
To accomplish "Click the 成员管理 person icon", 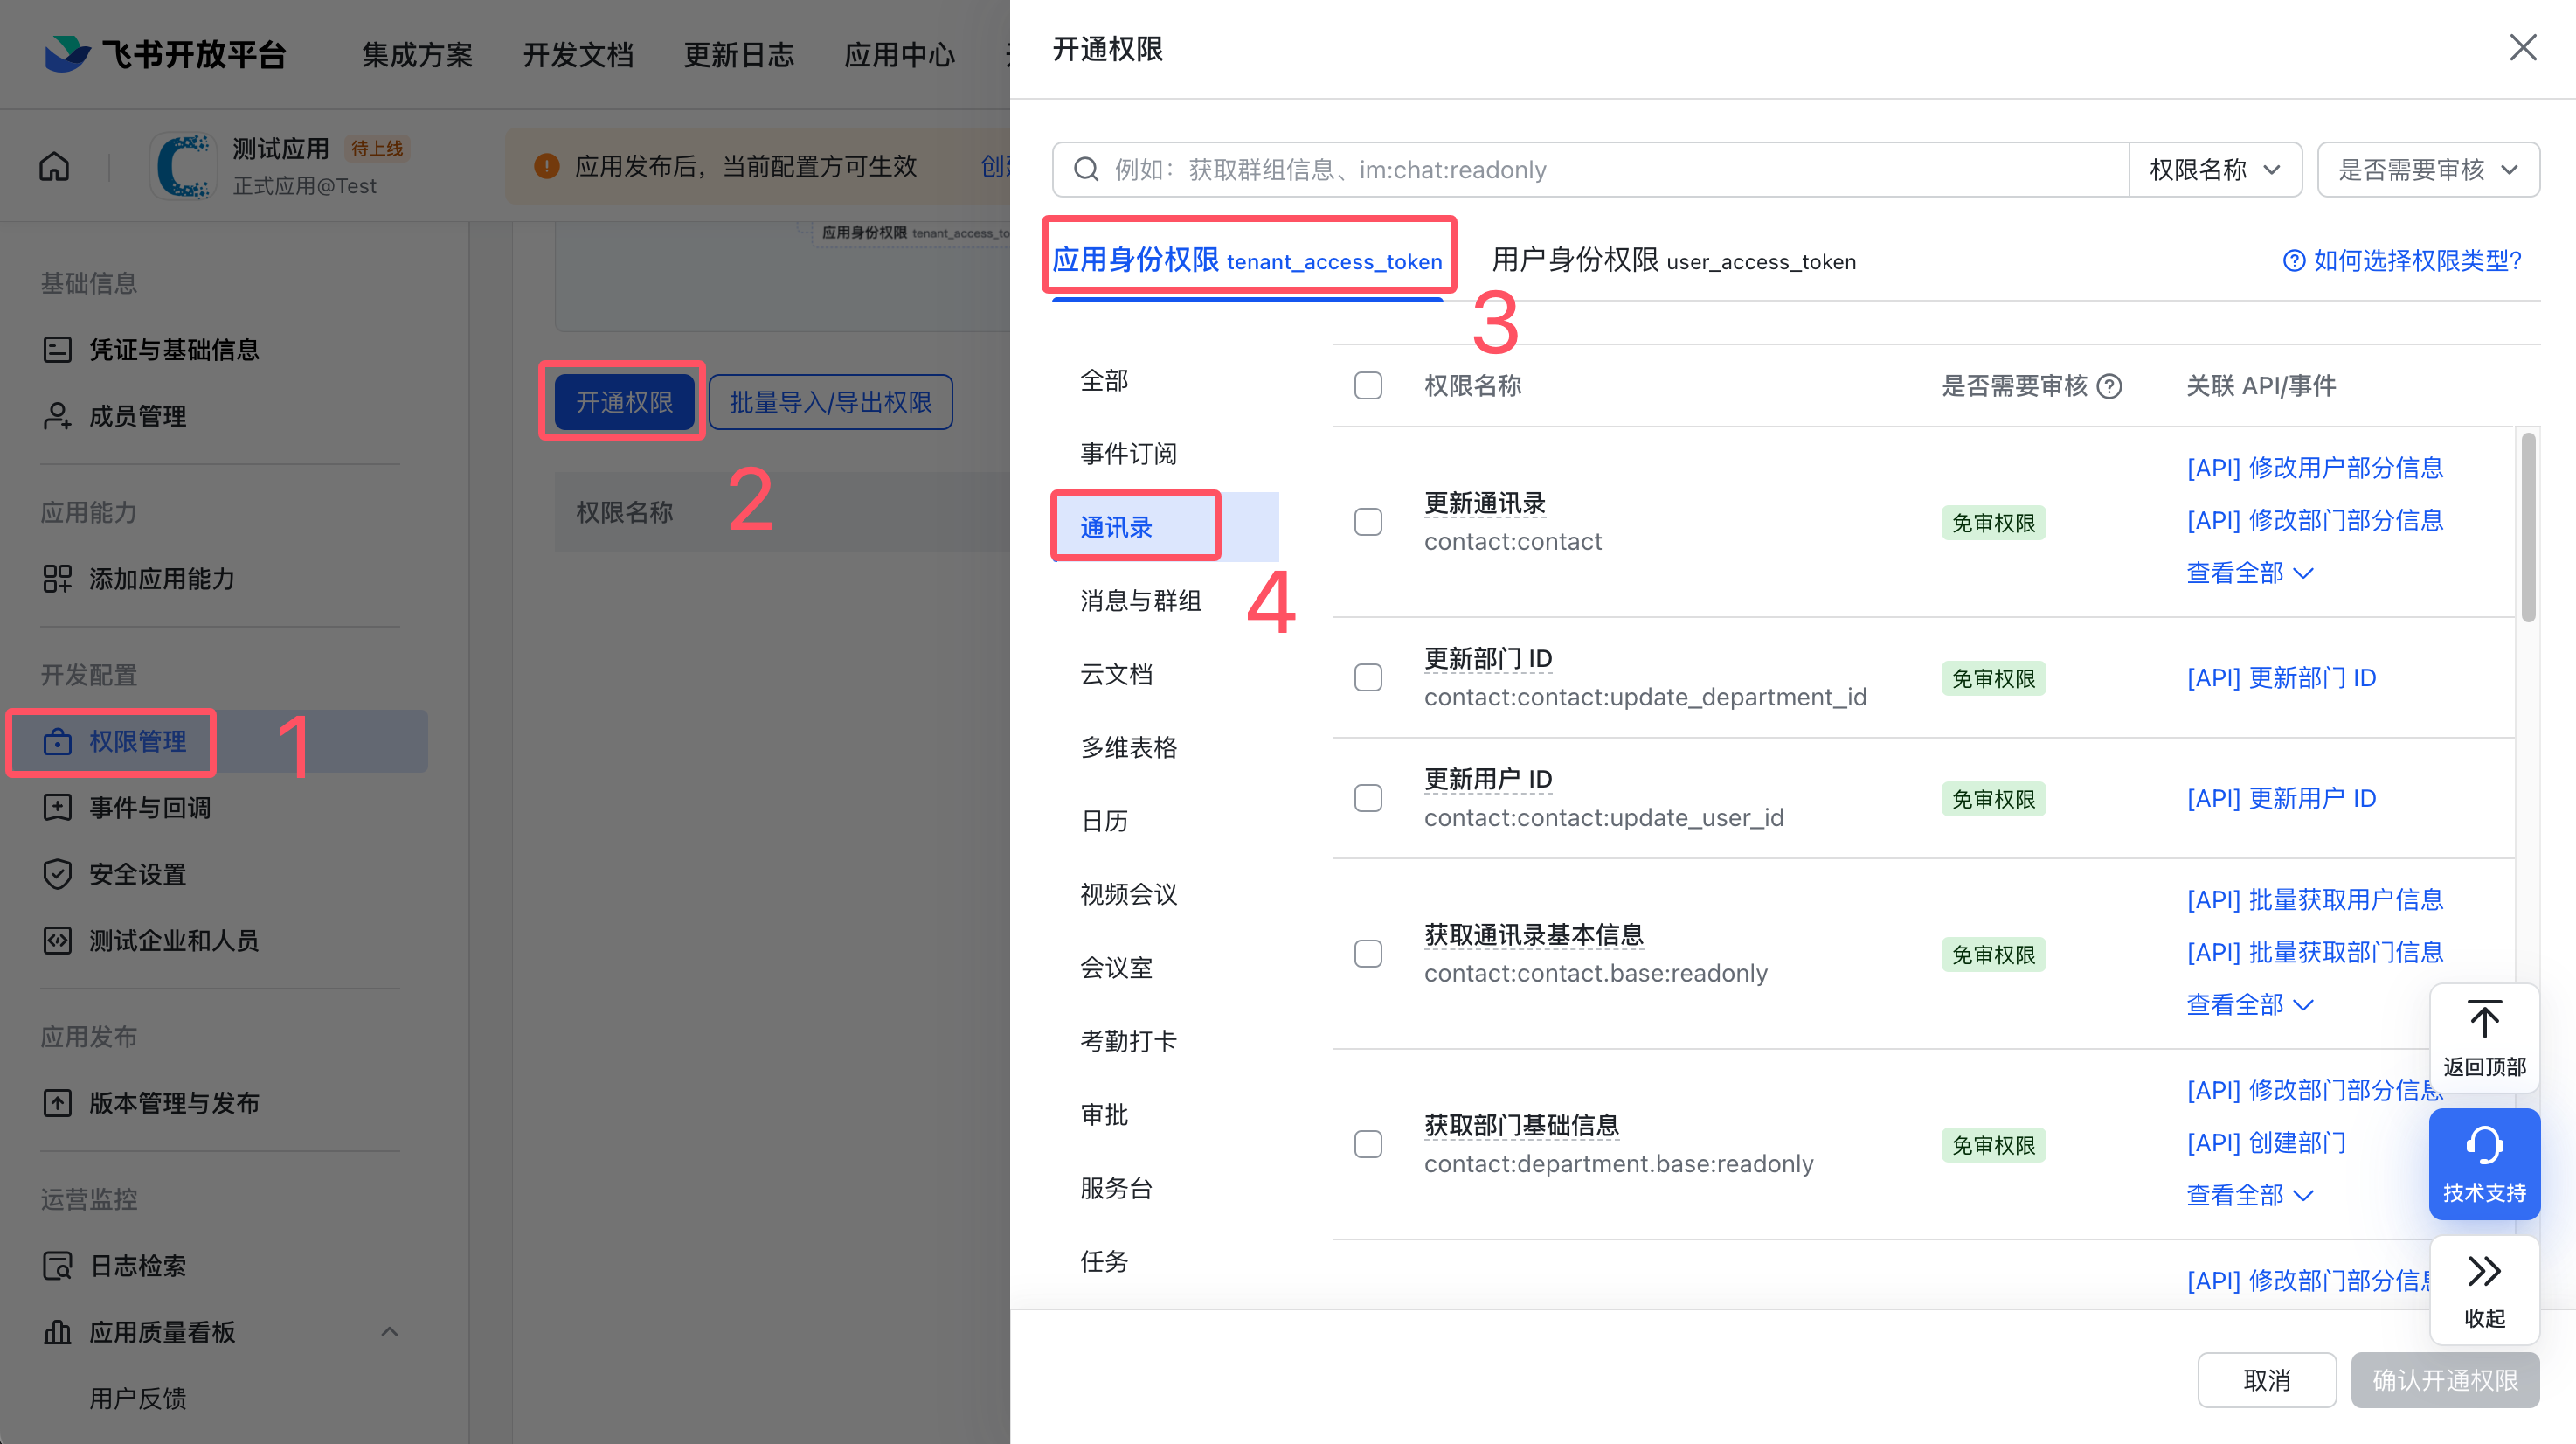I will (x=57, y=416).
